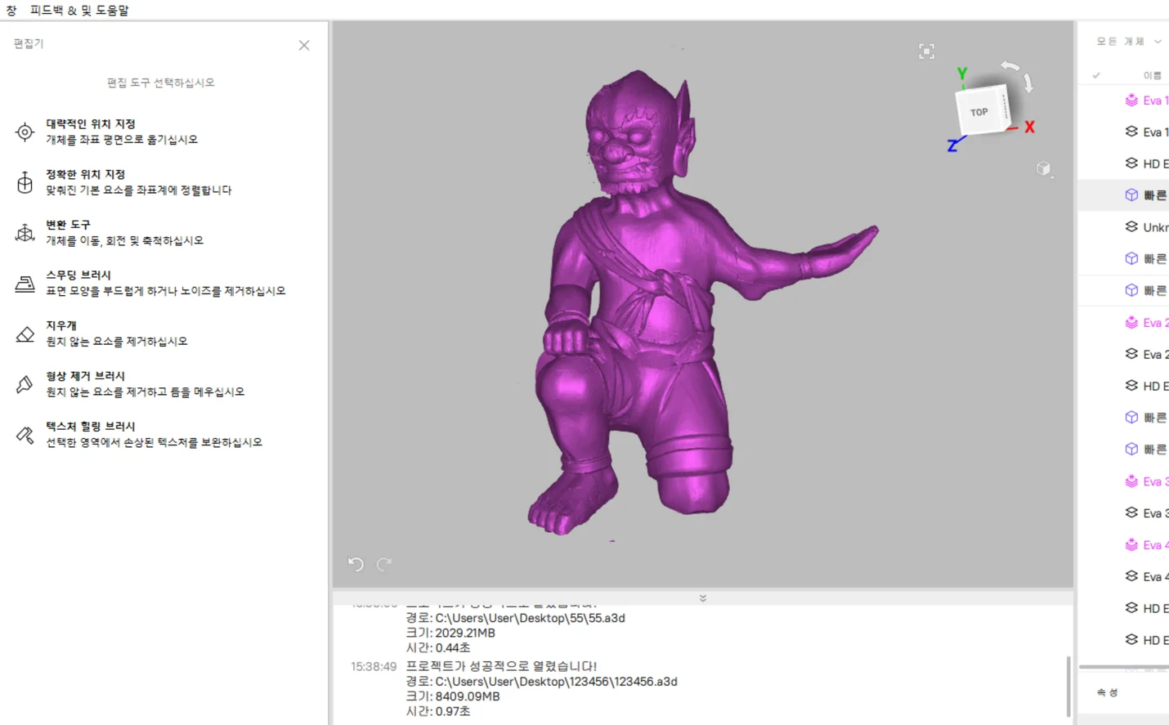Select the pink Eva 1 group row
The image size is (1169, 725).
[x=1123, y=101]
